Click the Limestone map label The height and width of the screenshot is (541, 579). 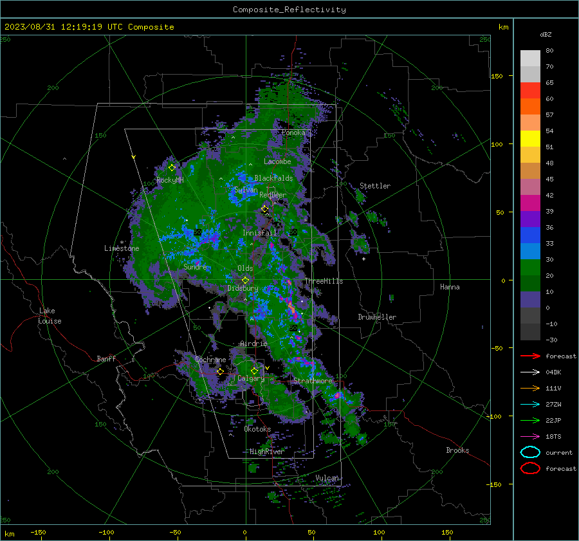coord(122,248)
